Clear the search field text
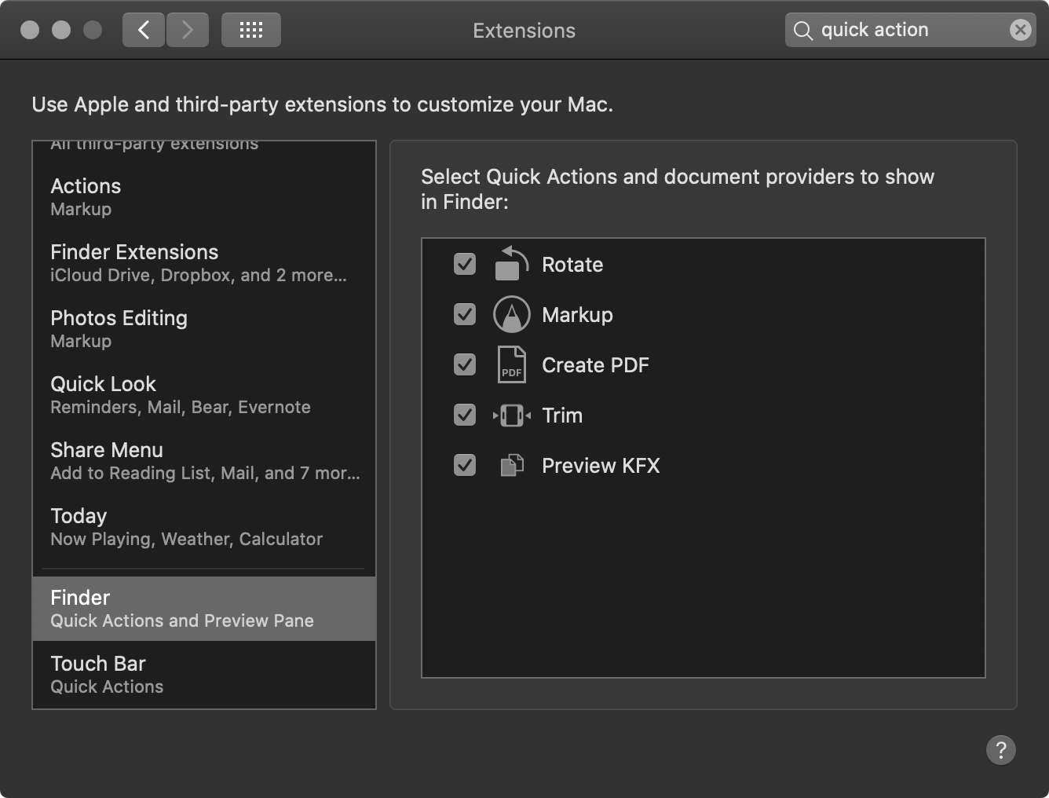 pos(1020,30)
